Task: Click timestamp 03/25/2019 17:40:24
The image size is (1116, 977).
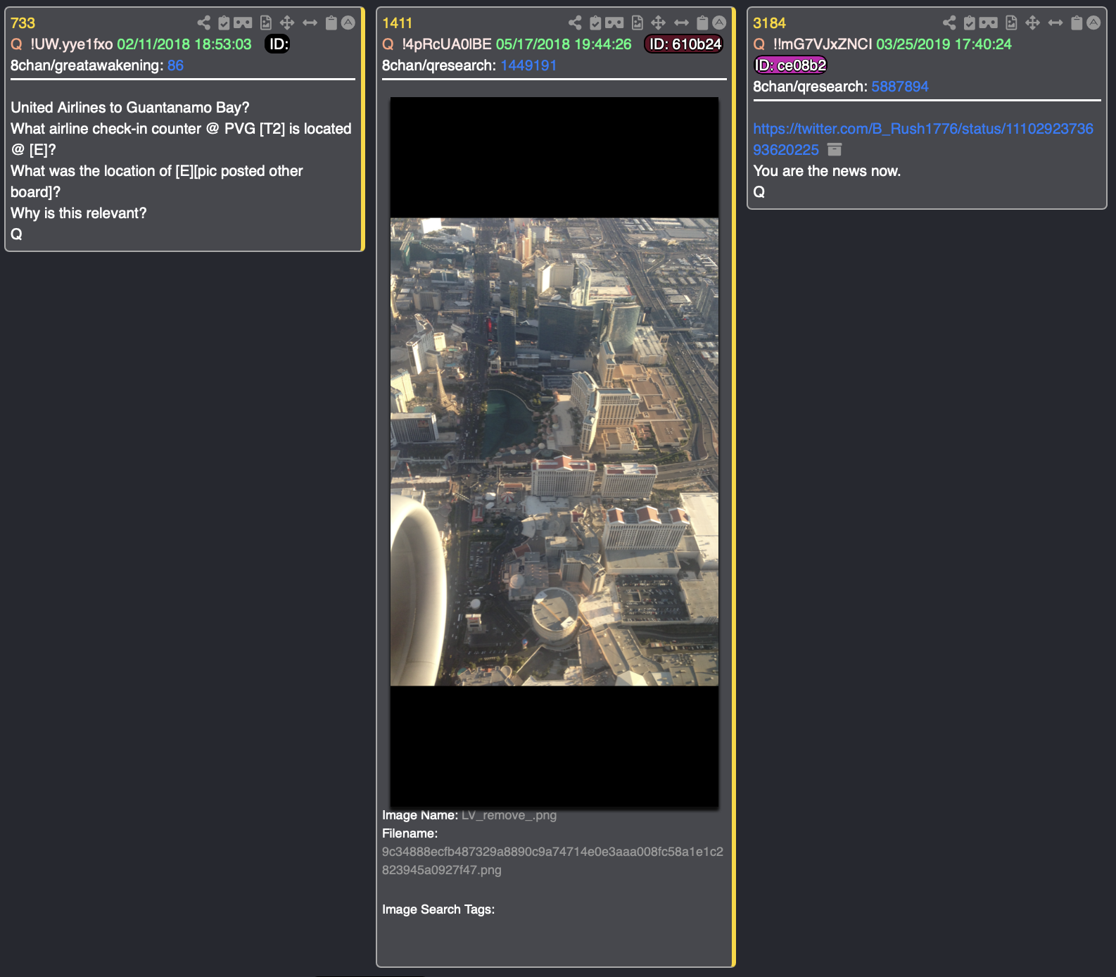Action: (x=944, y=44)
